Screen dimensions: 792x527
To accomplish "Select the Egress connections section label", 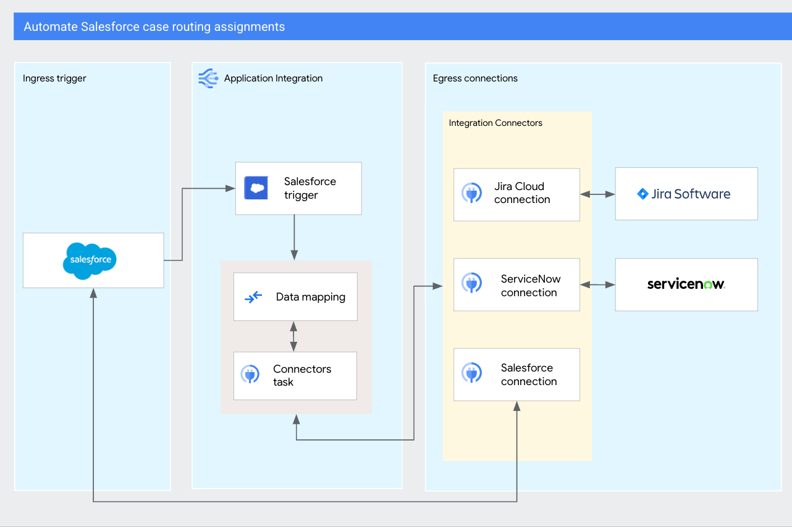I will point(476,78).
